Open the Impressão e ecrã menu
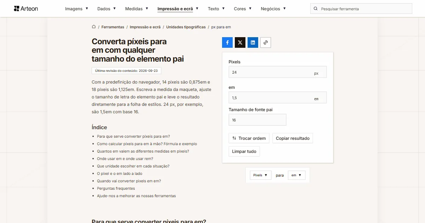425x223 pixels. [178, 8]
